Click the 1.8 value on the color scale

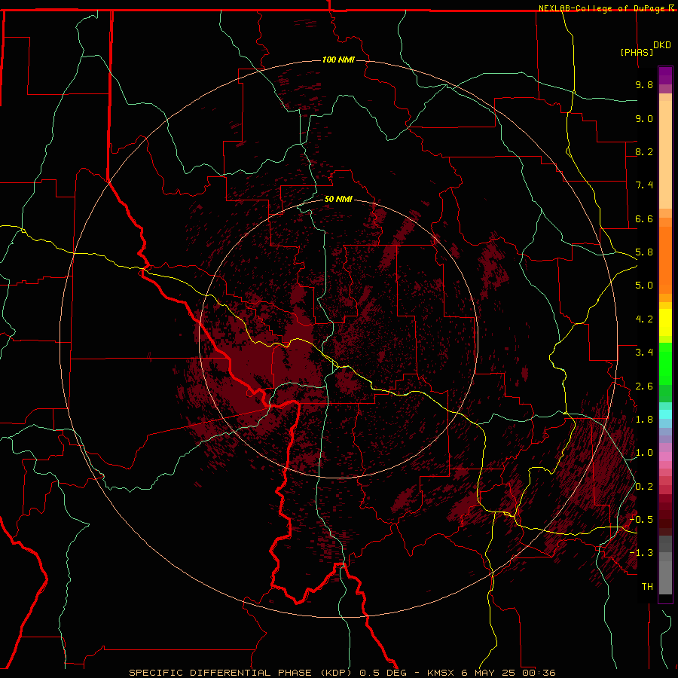click(644, 420)
